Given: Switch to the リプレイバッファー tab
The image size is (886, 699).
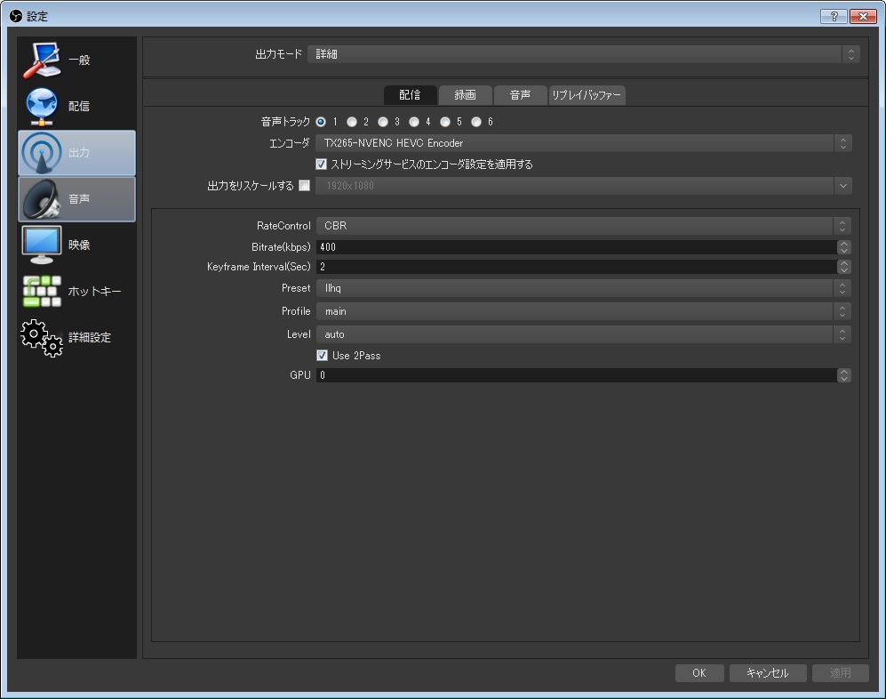Looking at the screenshot, I should click(587, 95).
